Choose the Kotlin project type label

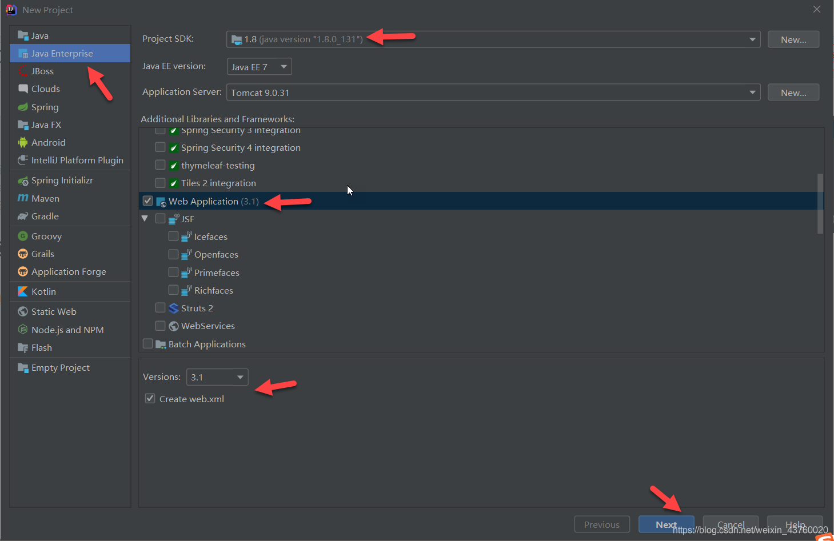(x=43, y=291)
